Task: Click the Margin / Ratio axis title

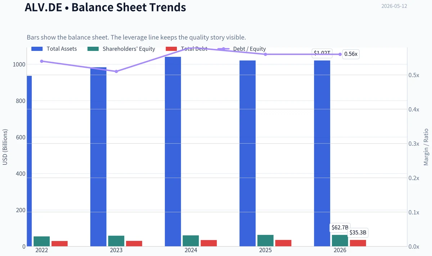Action: click(426, 147)
